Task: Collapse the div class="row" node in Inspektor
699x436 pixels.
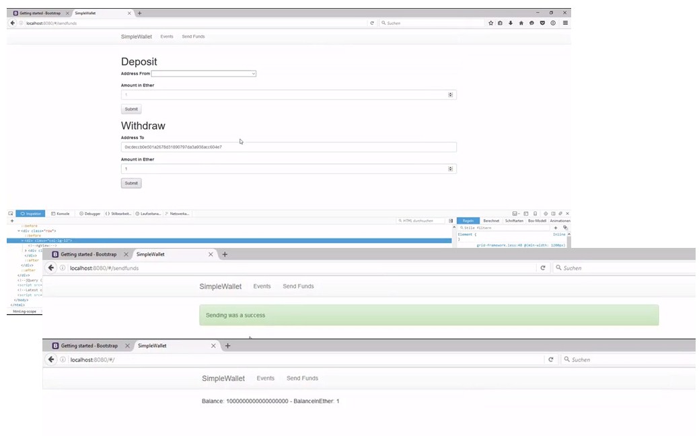Action: click(x=19, y=231)
